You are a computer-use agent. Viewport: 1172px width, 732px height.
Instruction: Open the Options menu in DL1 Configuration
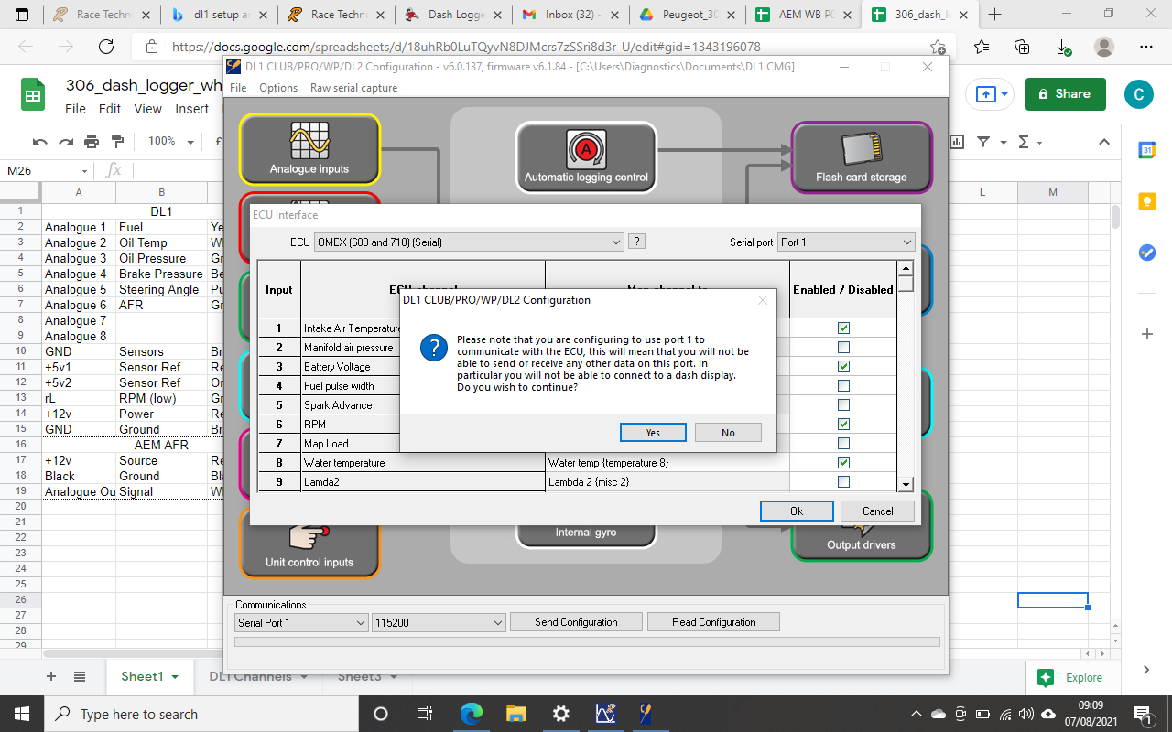(x=278, y=88)
